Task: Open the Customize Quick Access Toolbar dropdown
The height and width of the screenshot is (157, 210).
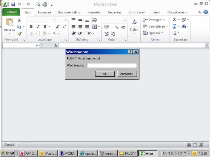Action: (x=52, y=5)
